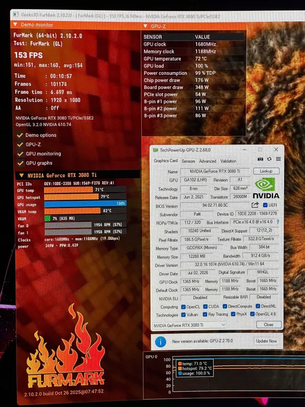
Task: Toggle the DirectML checkbox
Action: click(x=258, y=306)
